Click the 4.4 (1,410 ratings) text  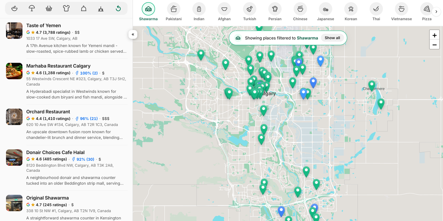pos(53,119)
